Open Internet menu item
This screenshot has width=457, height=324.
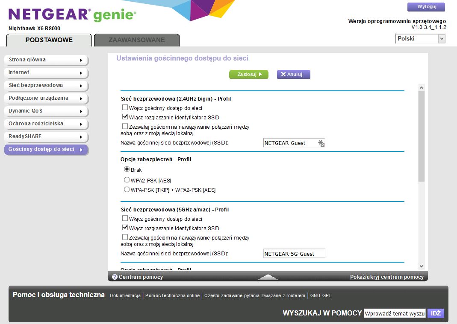click(x=46, y=73)
